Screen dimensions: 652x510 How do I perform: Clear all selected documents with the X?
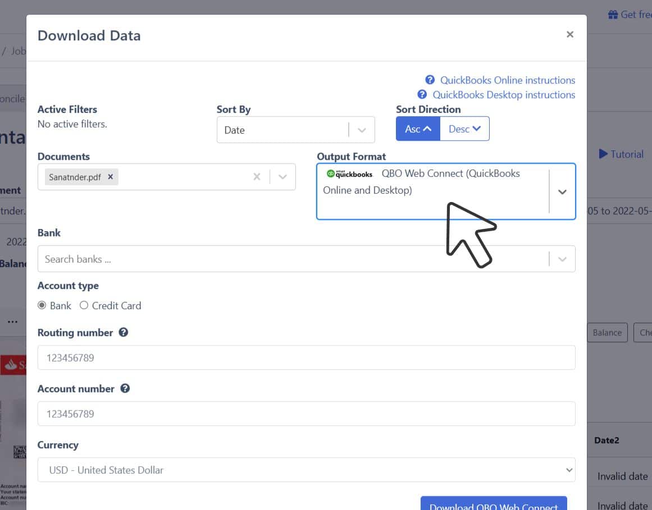pyautogui.click(x=257, y=177)
